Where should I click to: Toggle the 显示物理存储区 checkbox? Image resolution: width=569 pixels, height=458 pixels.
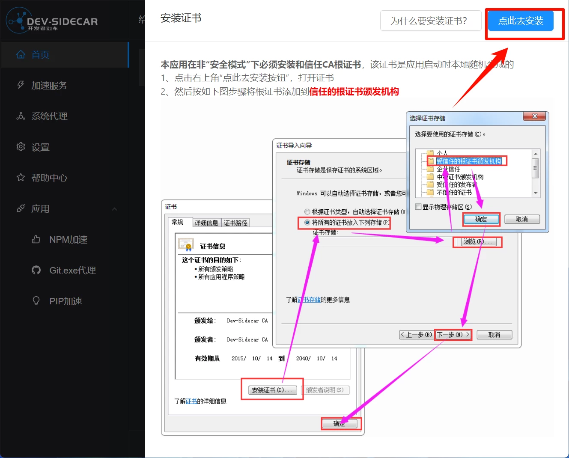pyautogui.click(x=418, y=207)
